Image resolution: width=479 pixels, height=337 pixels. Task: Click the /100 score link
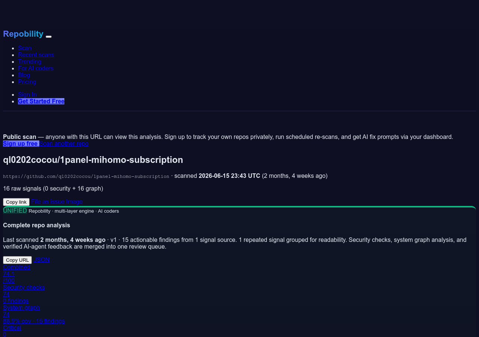click(9, 280)
